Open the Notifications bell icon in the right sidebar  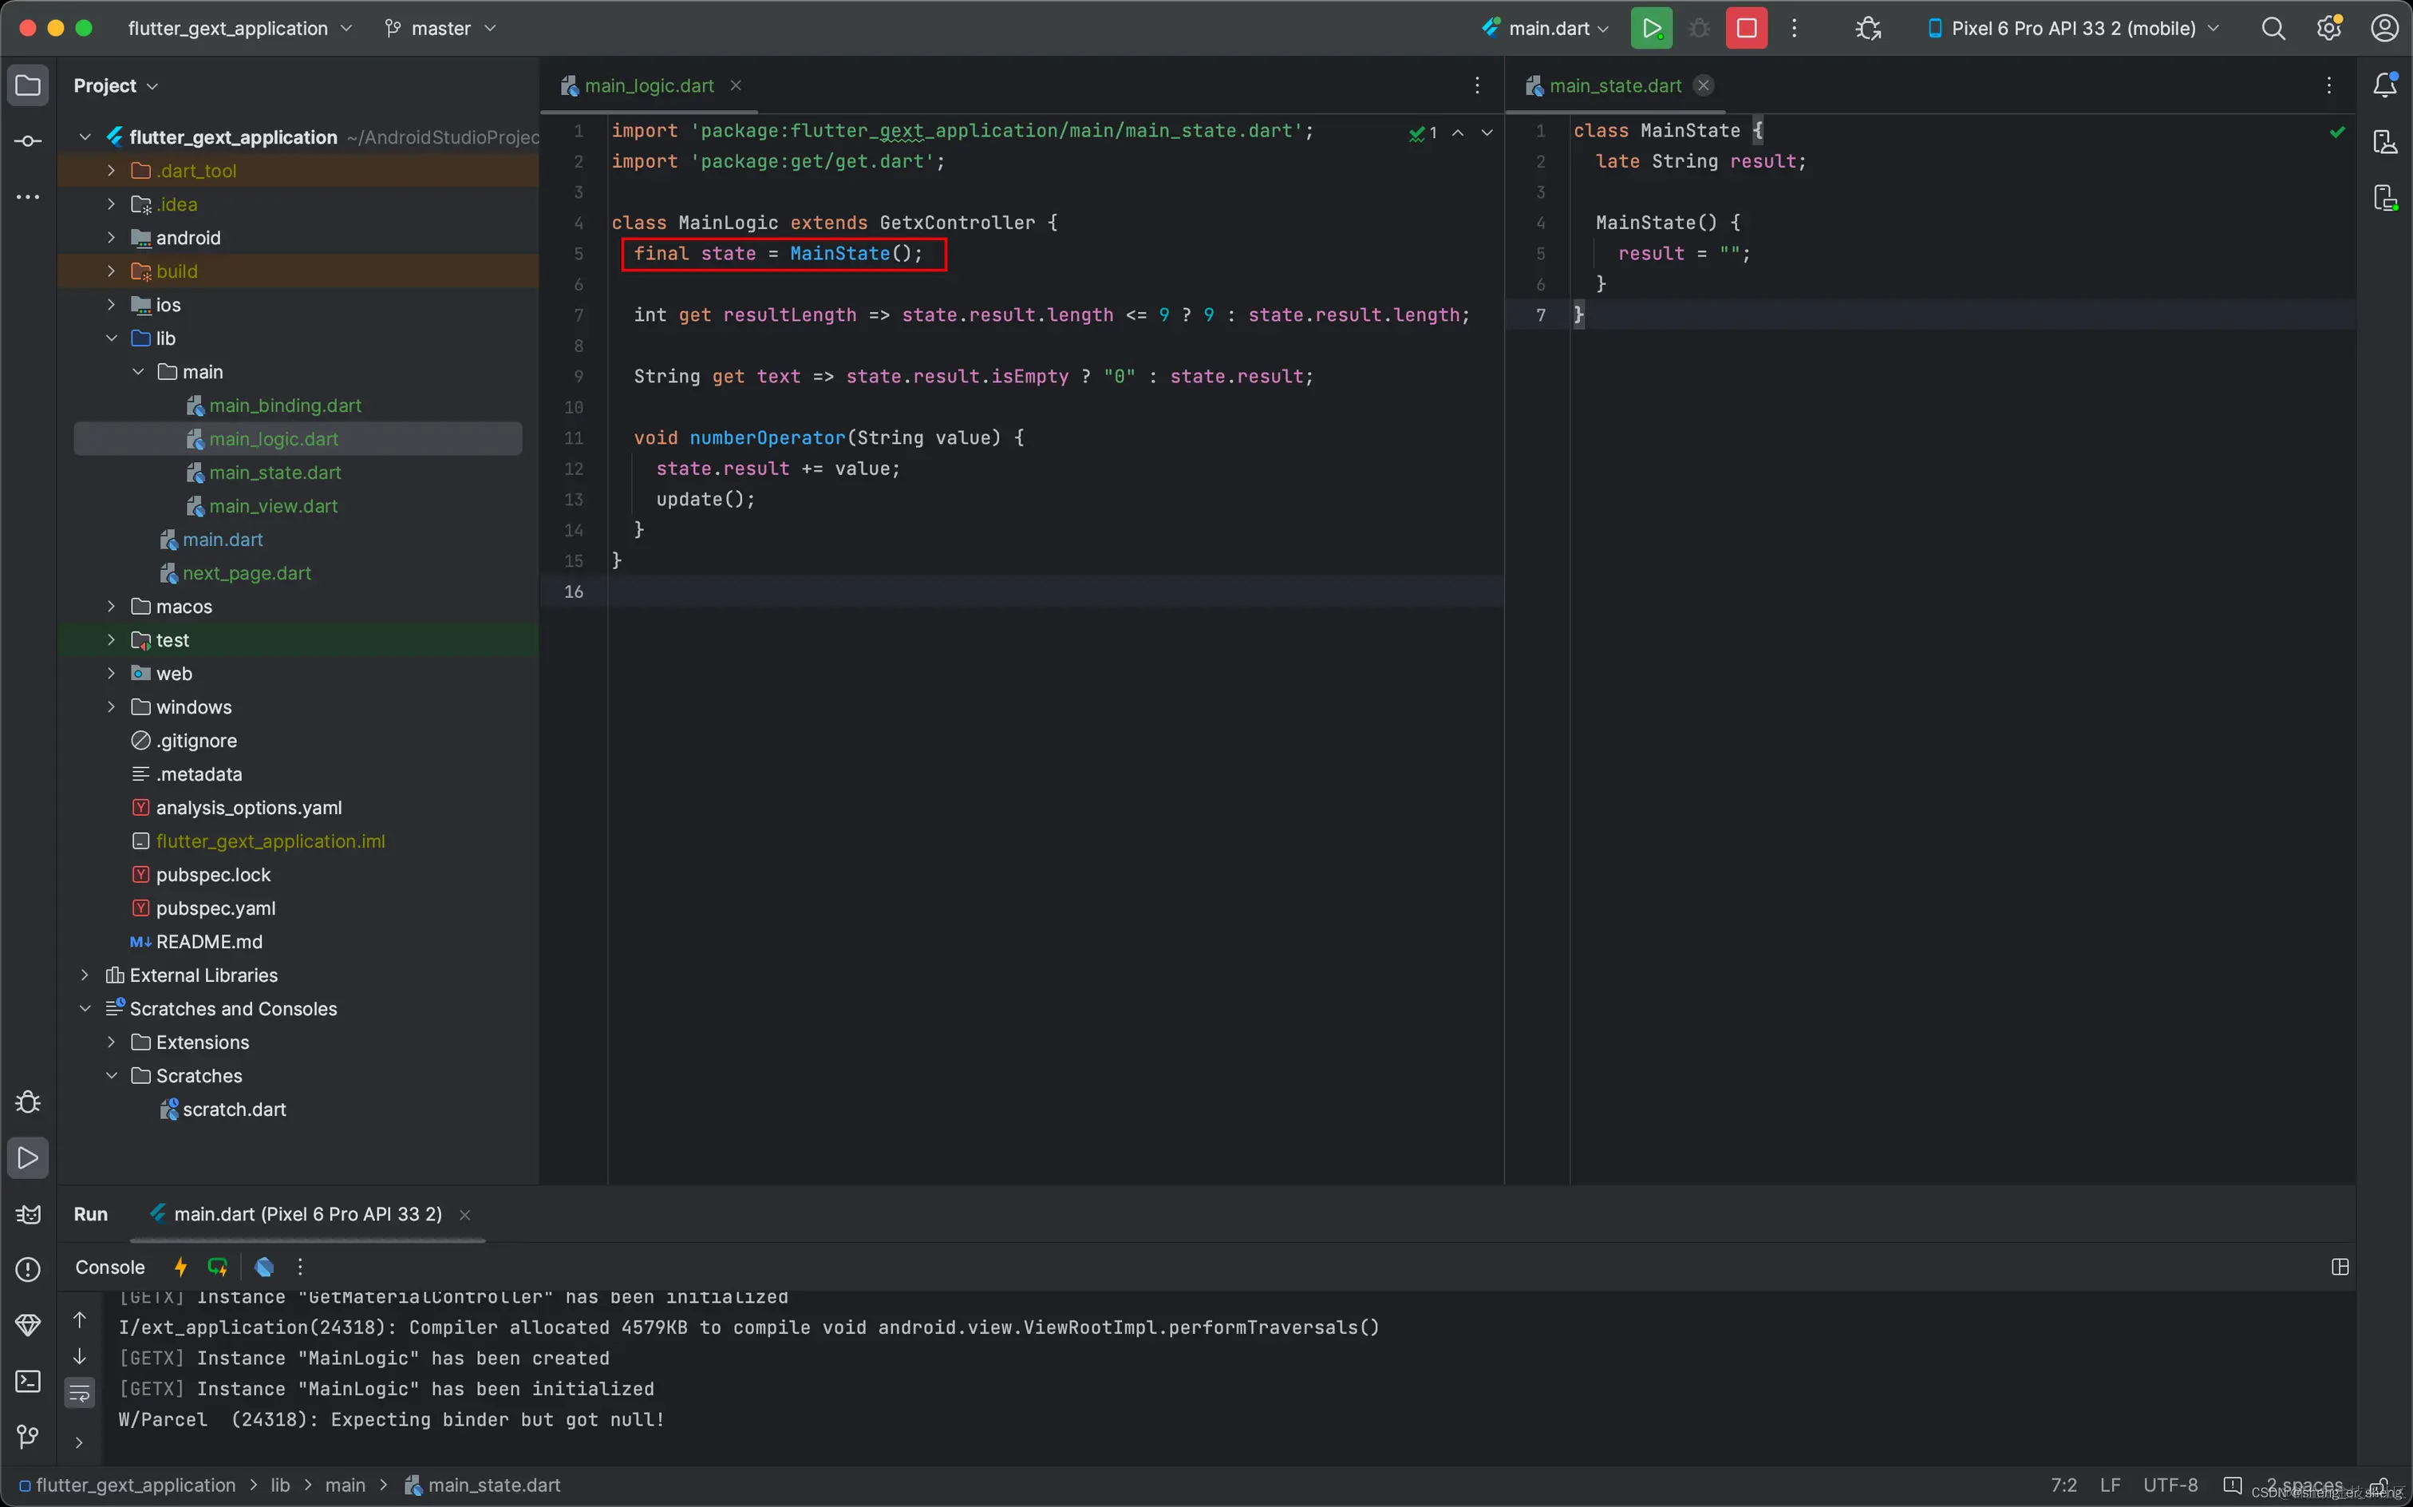coord(2384,85)
